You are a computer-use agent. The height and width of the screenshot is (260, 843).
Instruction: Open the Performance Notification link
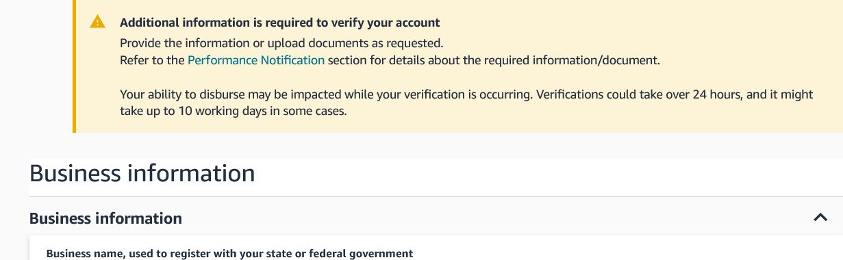(x=256, y=60)
